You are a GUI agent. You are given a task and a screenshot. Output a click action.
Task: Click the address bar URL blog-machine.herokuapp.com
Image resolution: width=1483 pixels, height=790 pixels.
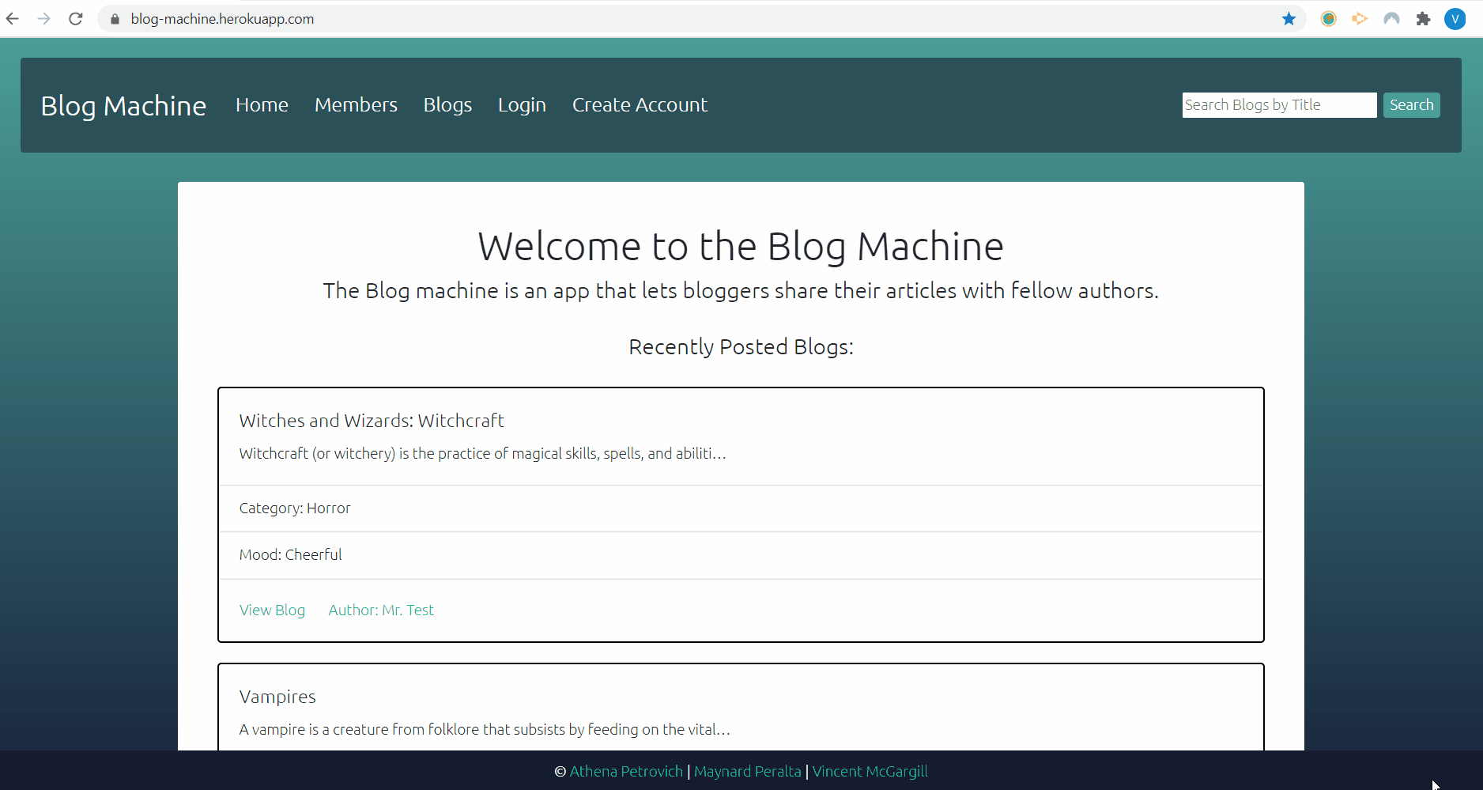coord(222,19)
